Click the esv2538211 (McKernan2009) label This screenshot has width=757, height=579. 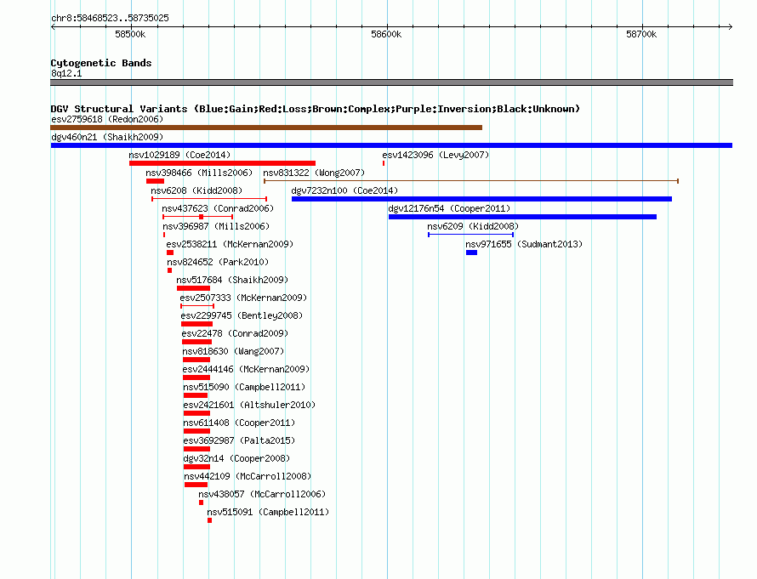pos(230,244)
